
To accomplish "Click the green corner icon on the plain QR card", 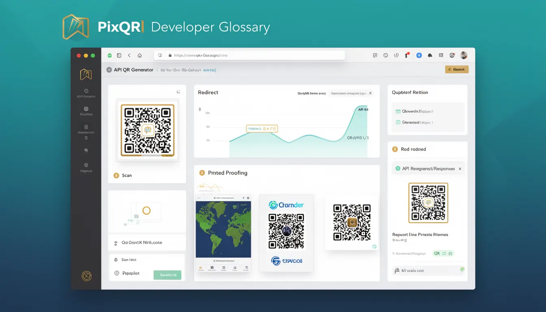I will (x=375, y=247).
